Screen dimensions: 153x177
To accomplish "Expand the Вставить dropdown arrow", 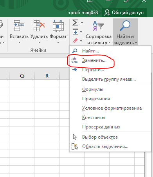I will click(19, 43).
